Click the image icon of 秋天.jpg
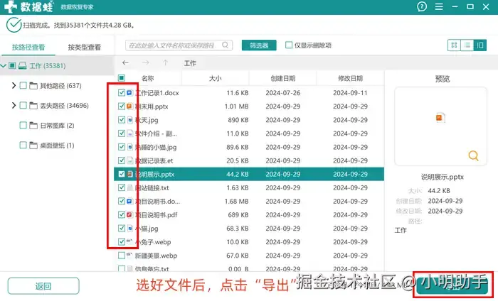The height and width of the screenshot is (301, 498). (x=129, y=120)
